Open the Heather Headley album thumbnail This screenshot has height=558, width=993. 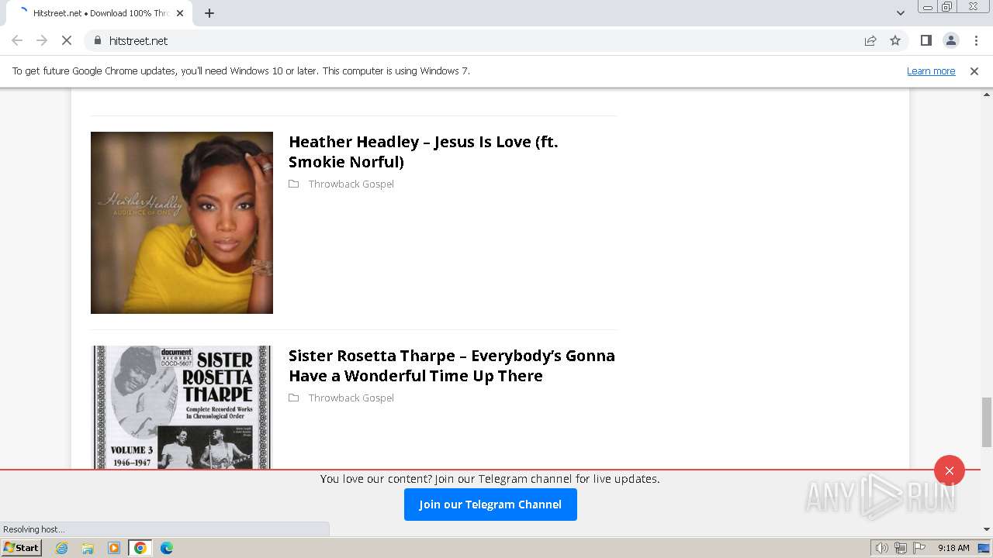[182, 222]
